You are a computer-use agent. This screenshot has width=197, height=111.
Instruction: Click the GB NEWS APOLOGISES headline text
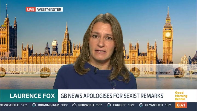(112, 96)
